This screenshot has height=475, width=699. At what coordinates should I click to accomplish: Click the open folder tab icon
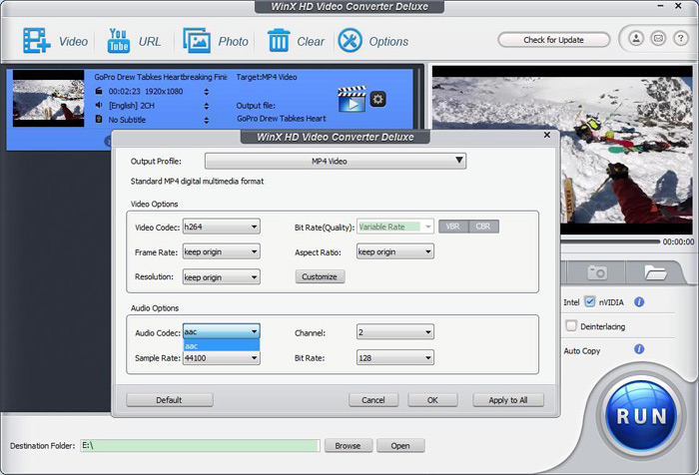pos(654,272)
